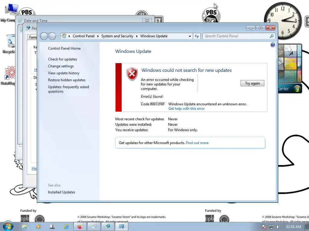Select Windows Update breadcrumb
This screenshot has height=231, width=309.
154,36
